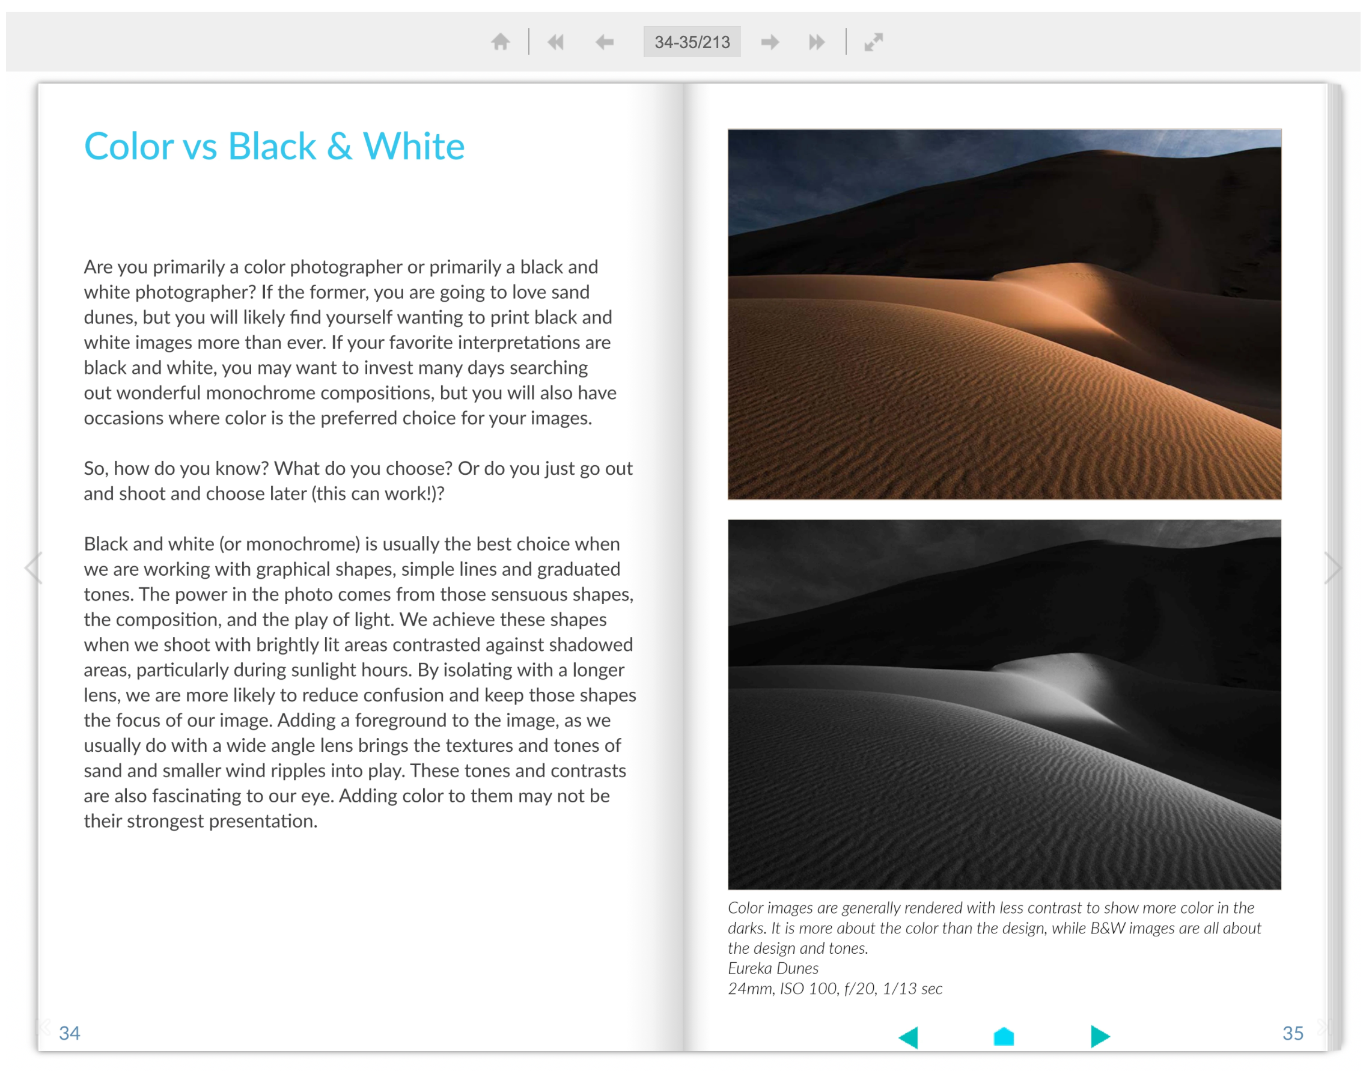Flip backward using the left edge chevron
1369x1071 pixels.
(32, 567)
